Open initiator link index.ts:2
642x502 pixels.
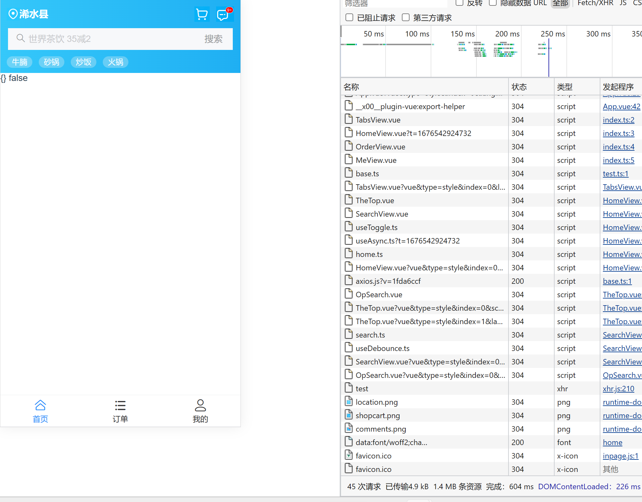619,120
